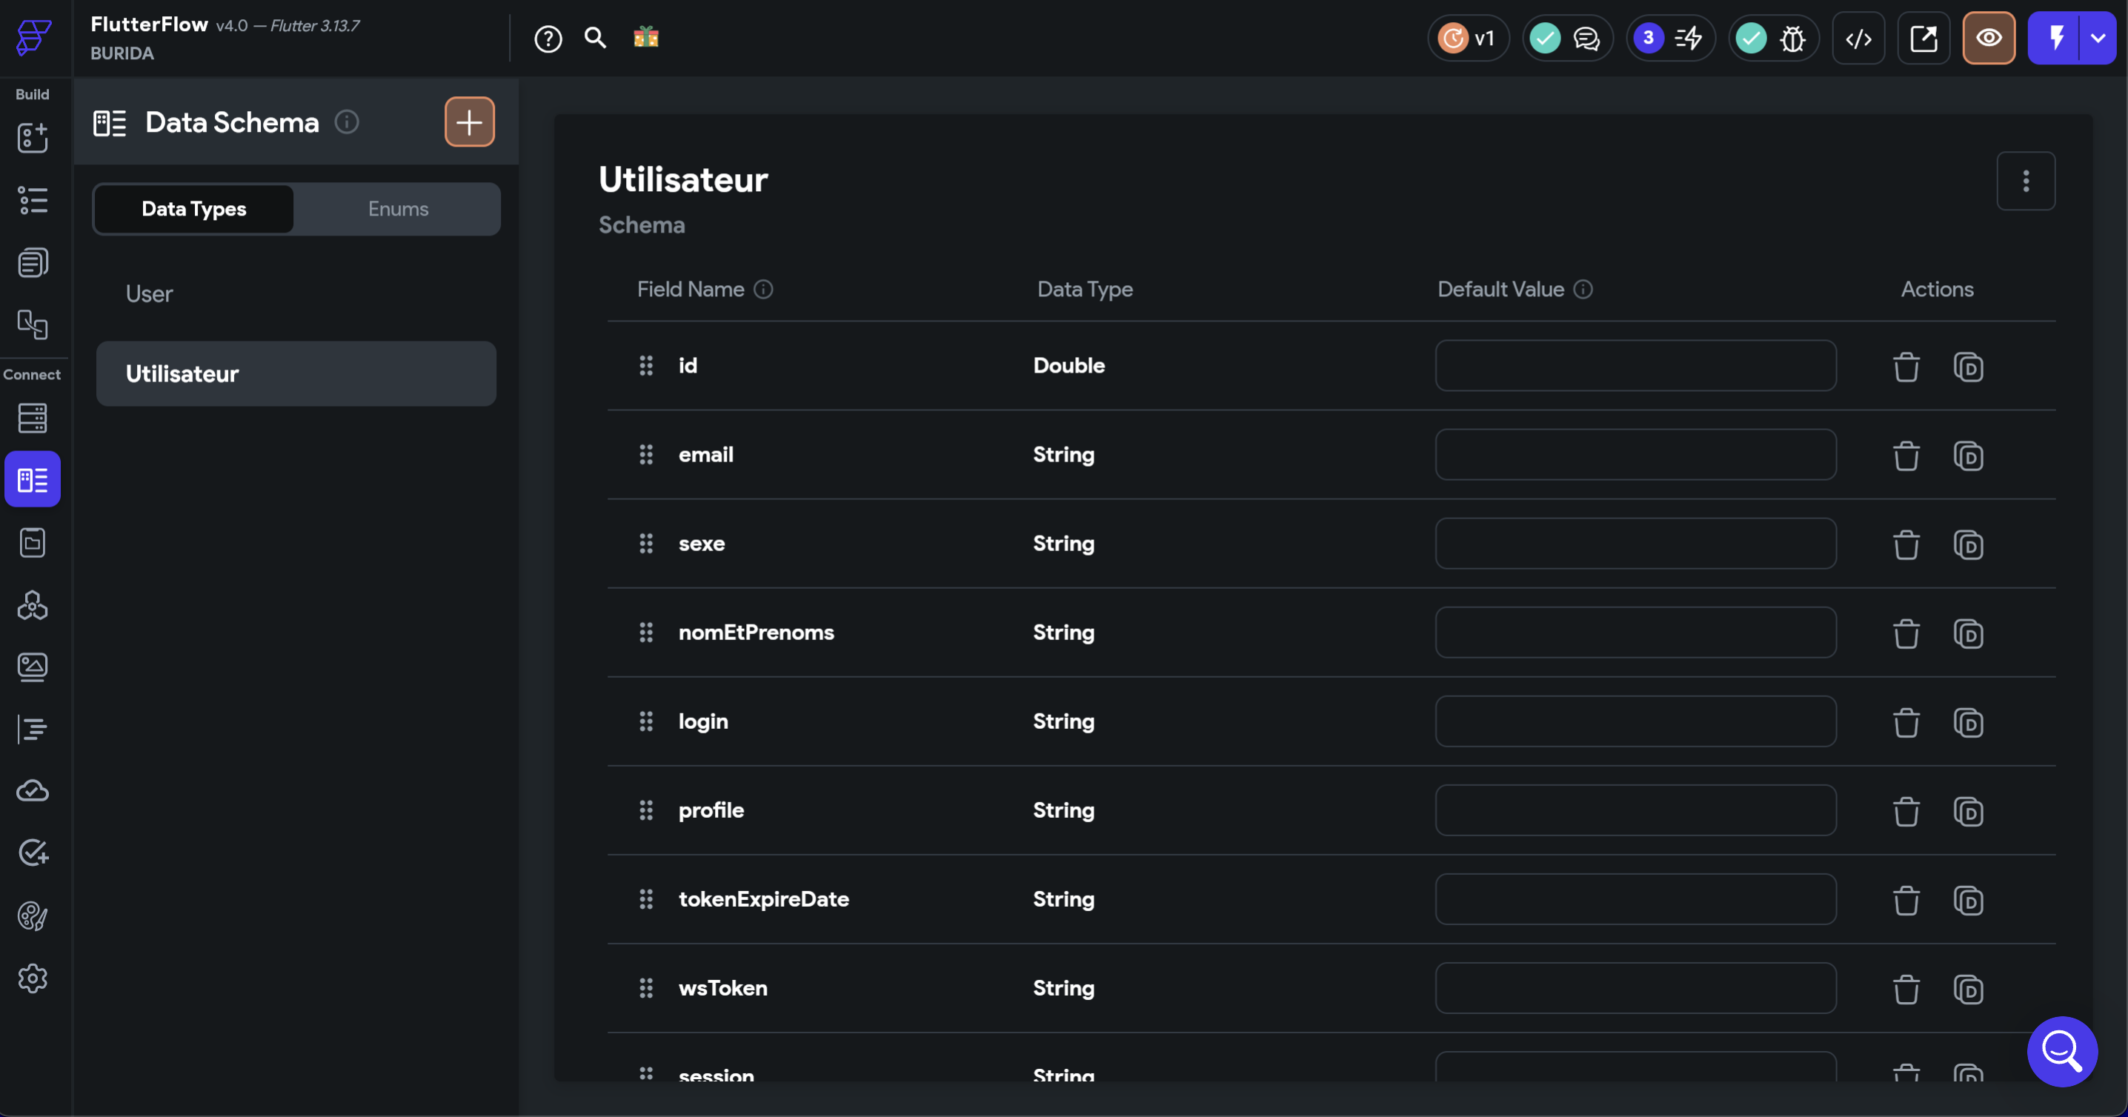Viewport: 2128px width, 1117px height.
Task: Open app Settings gear icon
Action: tap(32, 978)
